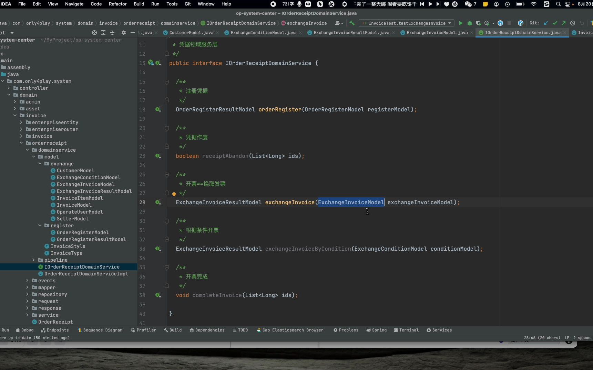Expand the enterpriseentity folder
The image size is (593, 370).
[x=21, y=122]
